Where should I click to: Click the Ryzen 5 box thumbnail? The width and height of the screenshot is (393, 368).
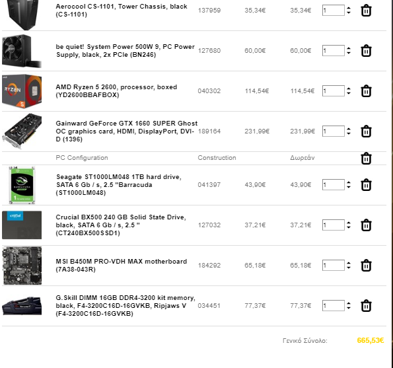coord(22,91)
